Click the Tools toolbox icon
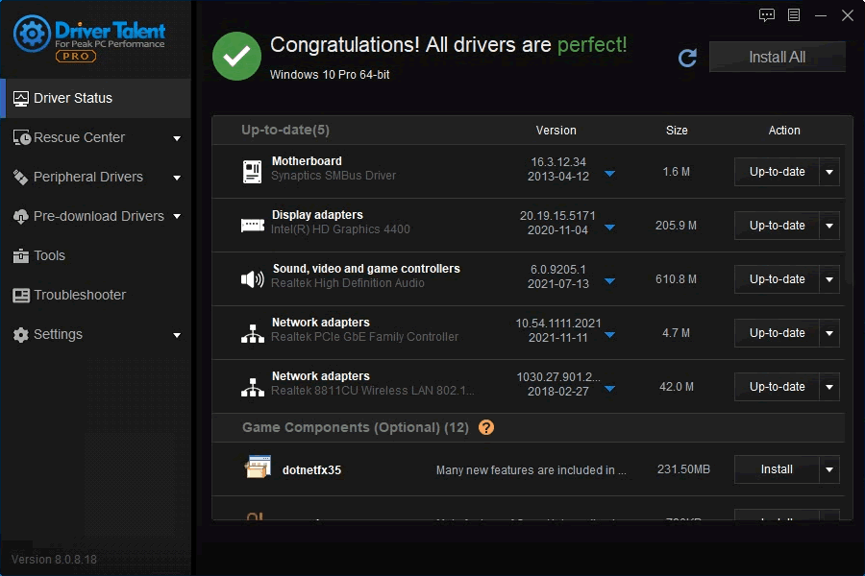 [x=20, y=255]
